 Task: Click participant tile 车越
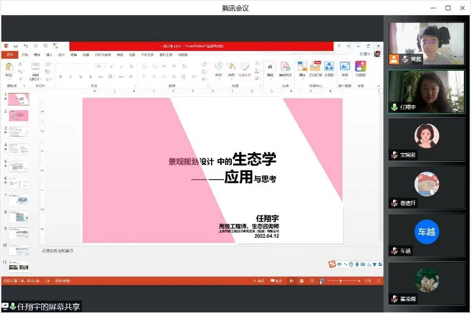[426, 234]
